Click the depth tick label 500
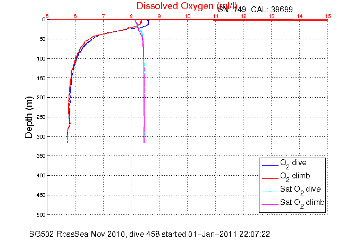Viewport: 362px width, 241px height. point(41,214)
